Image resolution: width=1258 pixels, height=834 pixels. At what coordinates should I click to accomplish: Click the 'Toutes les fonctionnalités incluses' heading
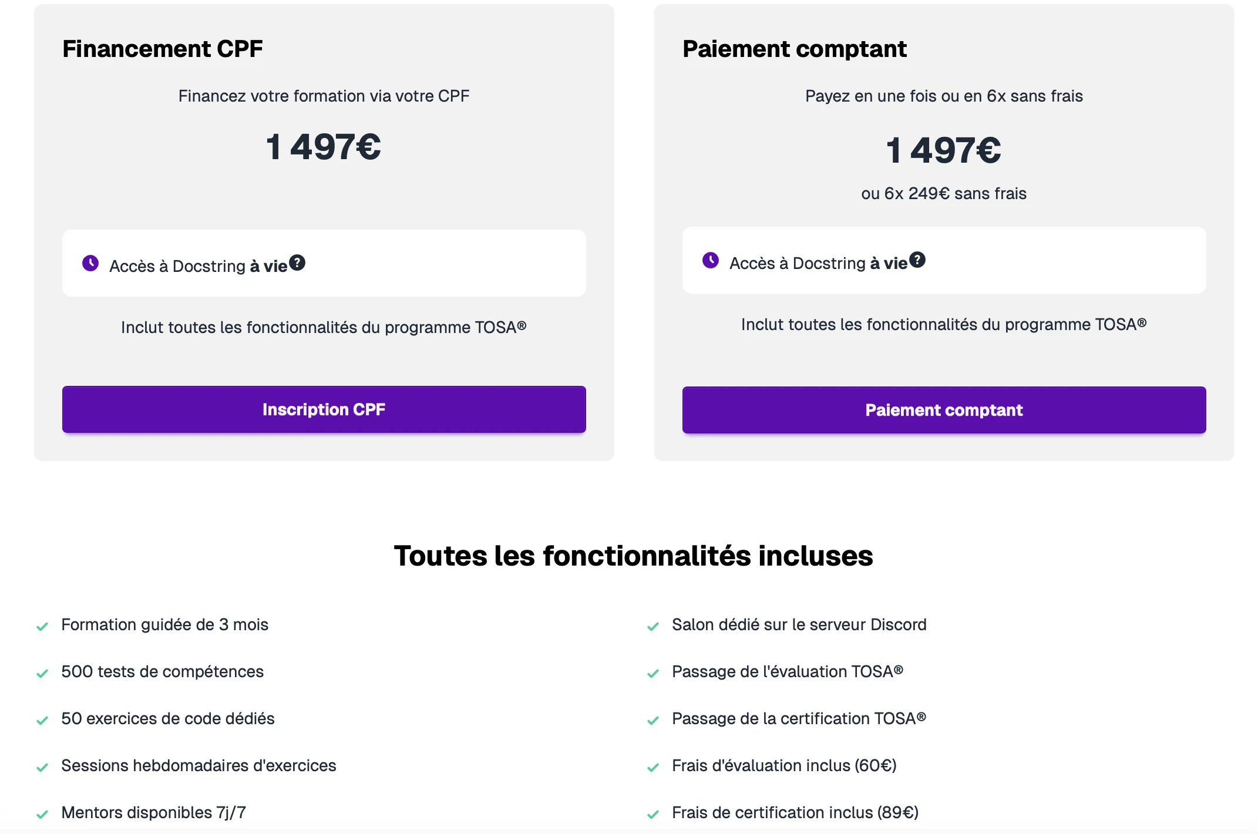click(633, 556)
